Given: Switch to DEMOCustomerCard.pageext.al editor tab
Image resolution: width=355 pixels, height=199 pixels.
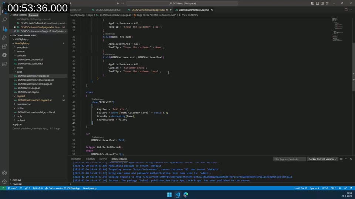Looking at the screenshot, I should coord(148,10).
